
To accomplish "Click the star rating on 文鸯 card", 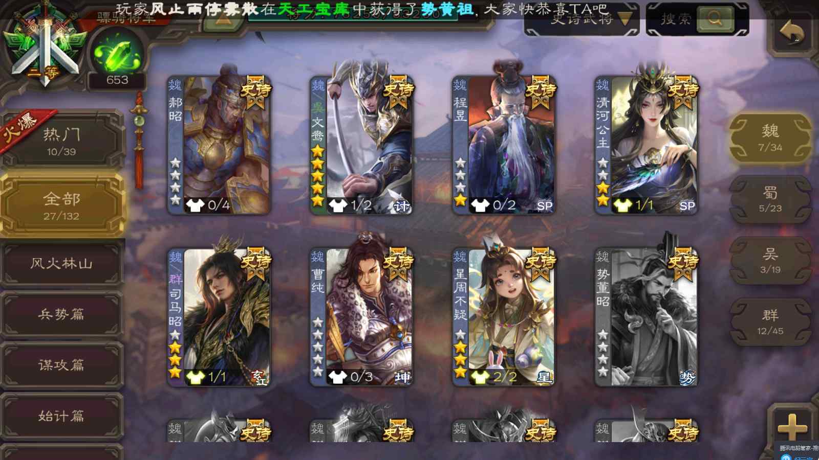I will coord(318,176).
